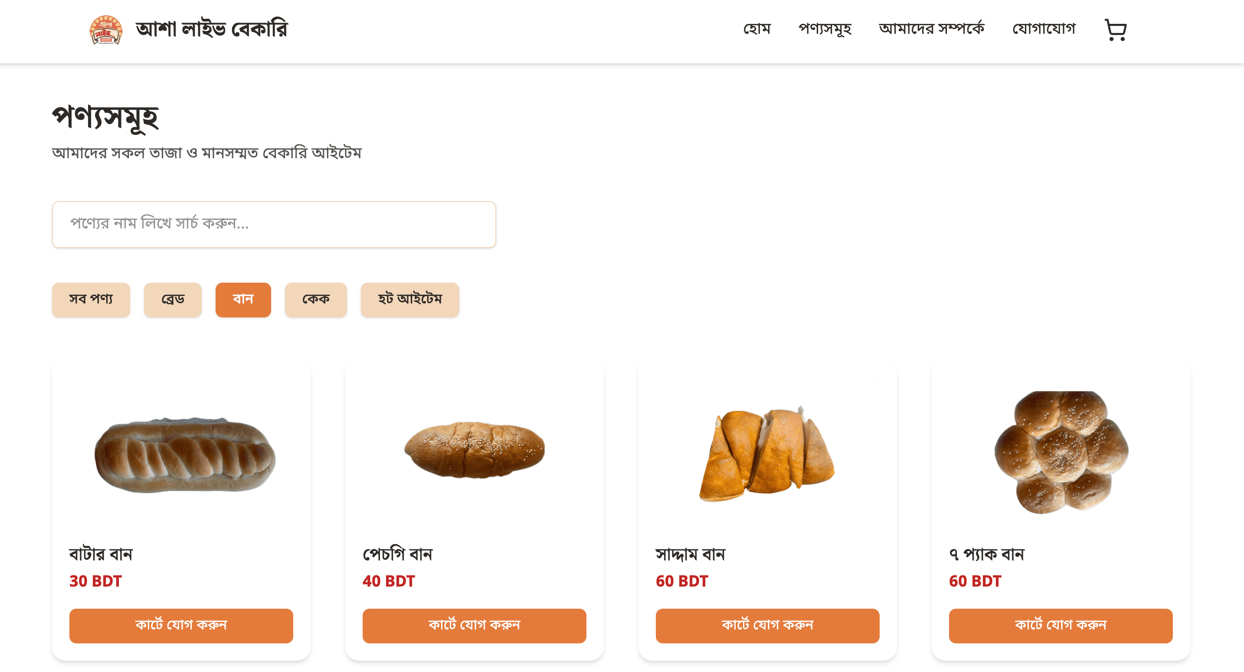Open আমাদের সম্পর্কে page link
Viewport: 1244px width, 672px height.
coord(931,29)
